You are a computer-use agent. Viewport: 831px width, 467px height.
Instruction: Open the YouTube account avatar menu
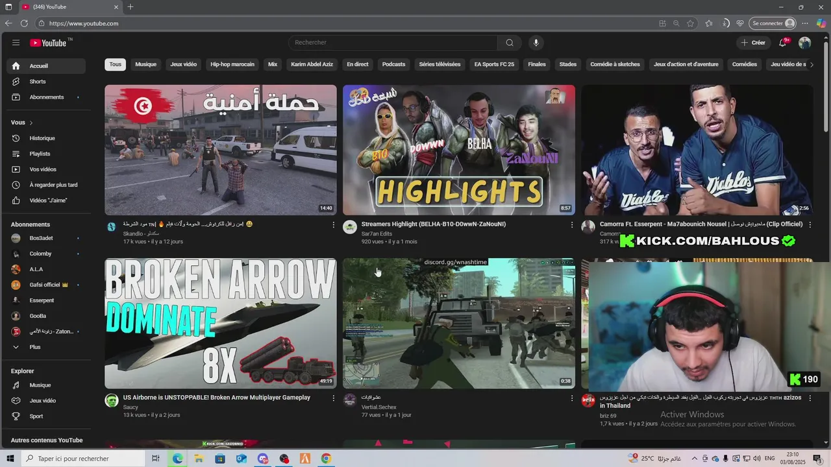pyautogui.click(x=804, y=43)
